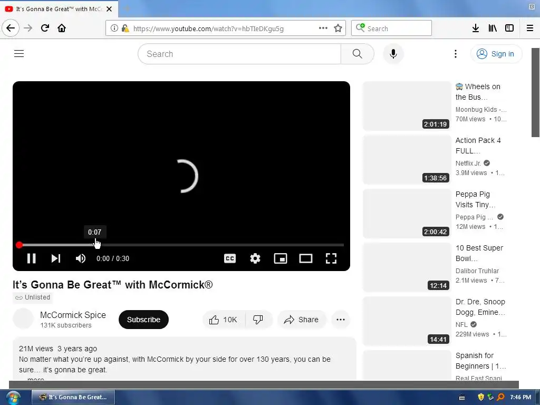Viewport: 540px width, 405px height.
Task: Open Windows Start menu
Action: coord(13,398)
